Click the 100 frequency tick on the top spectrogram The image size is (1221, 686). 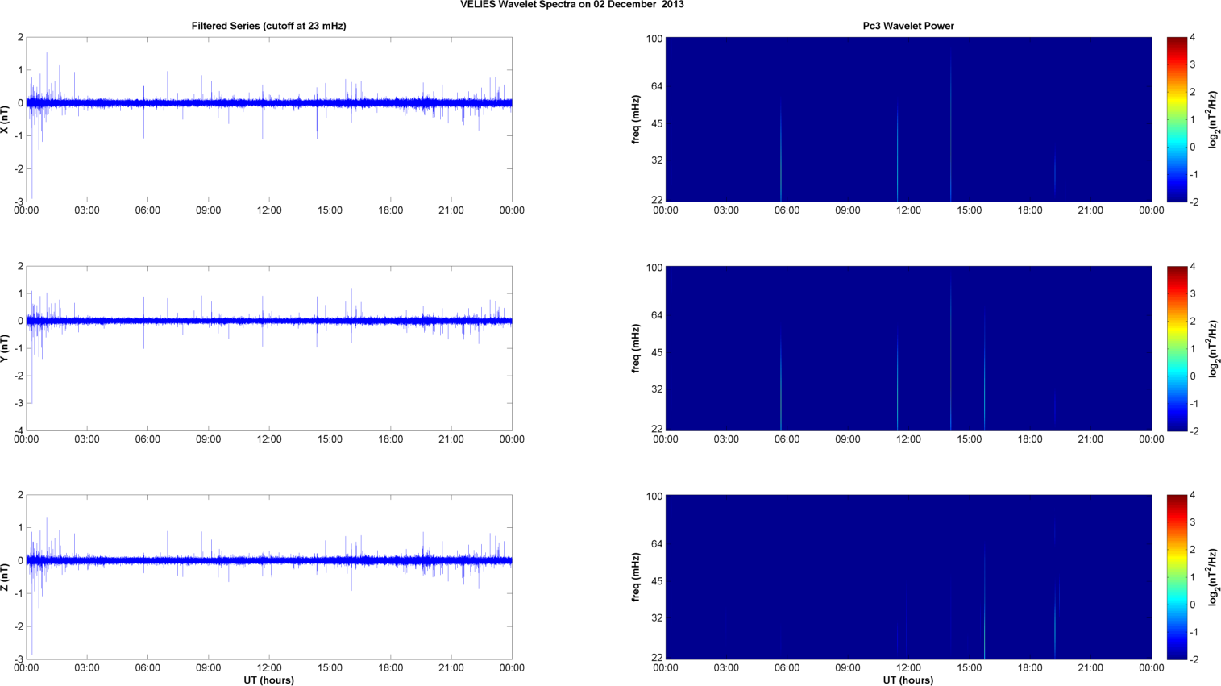click(x=654, y=39)
